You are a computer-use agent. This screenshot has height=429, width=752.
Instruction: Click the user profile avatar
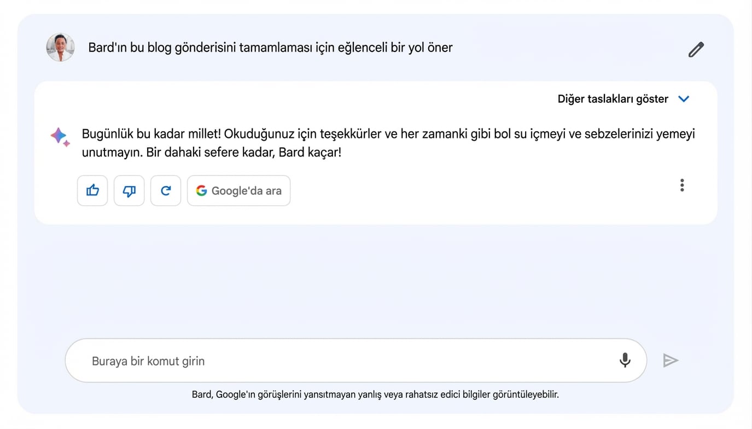(60, 48)
